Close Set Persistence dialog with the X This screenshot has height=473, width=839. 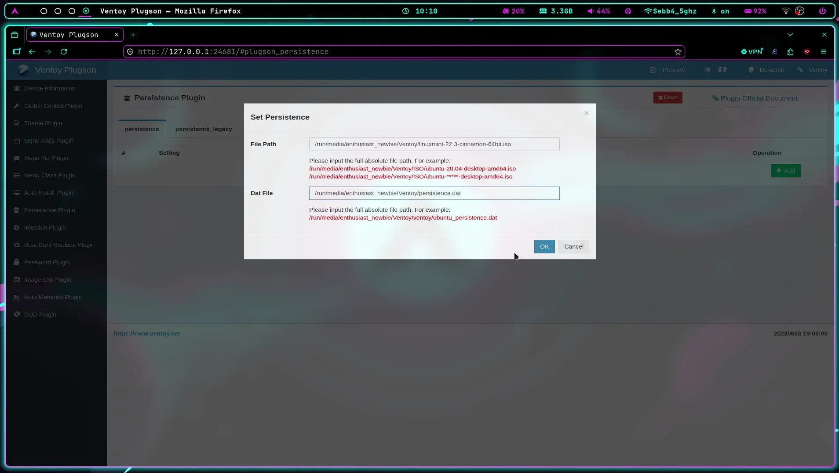coord(586,113)
